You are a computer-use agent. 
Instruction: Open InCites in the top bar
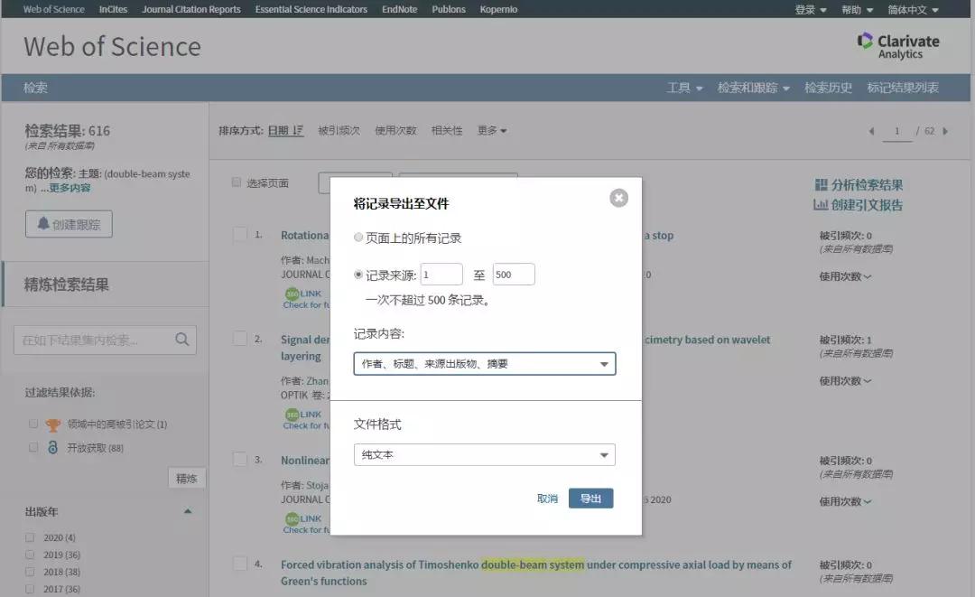[113, 9]
